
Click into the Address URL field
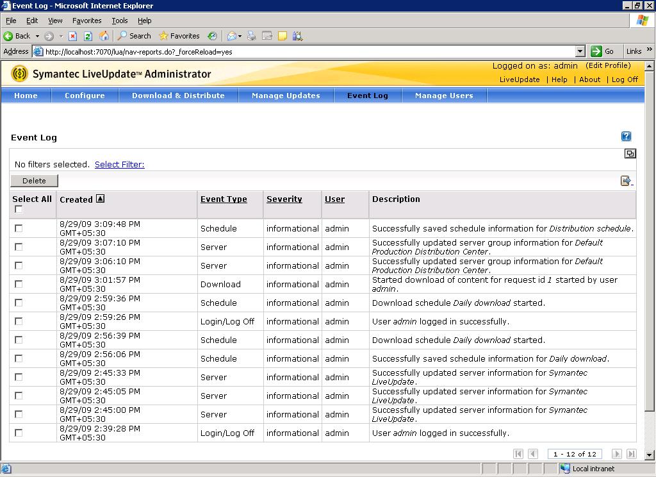click(x=309, y=51)
